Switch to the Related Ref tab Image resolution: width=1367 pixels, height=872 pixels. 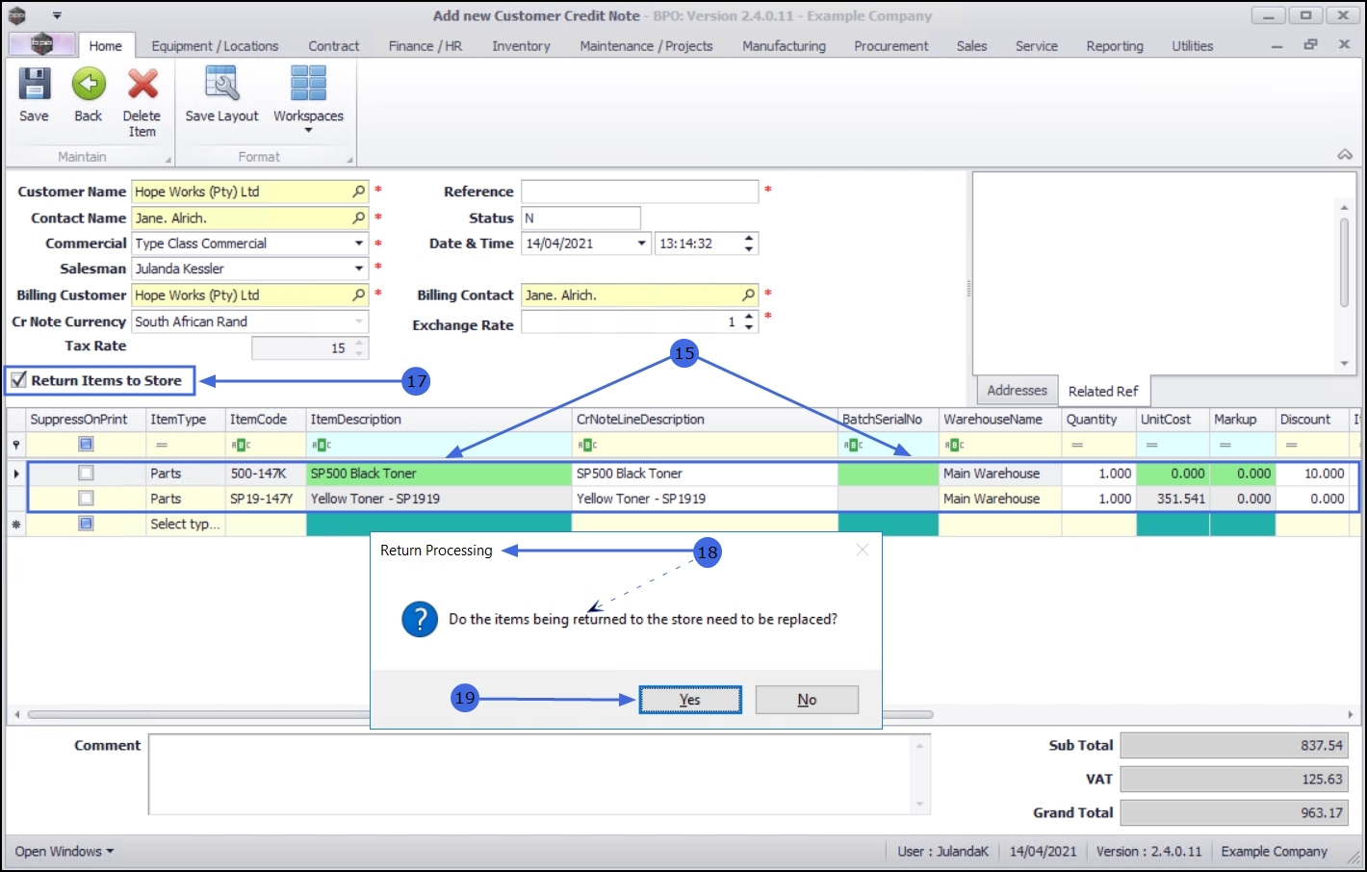tap(1103, 391)
